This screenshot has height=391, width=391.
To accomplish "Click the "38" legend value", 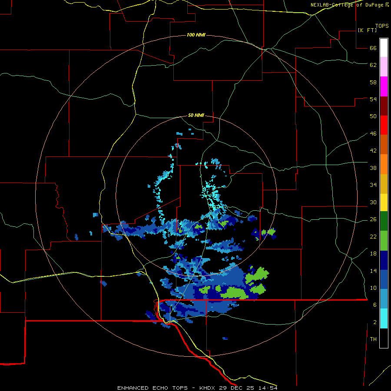I will point(373,168).
